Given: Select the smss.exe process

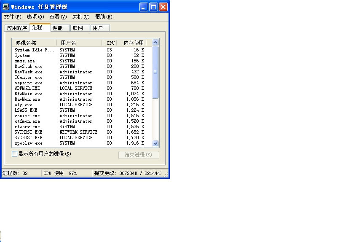Looking at the screenshot, I should 82,61.
